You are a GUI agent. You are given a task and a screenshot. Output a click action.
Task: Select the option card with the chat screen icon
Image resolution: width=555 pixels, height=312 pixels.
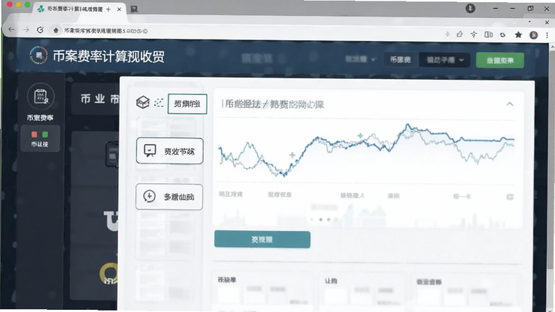[169, 150]
